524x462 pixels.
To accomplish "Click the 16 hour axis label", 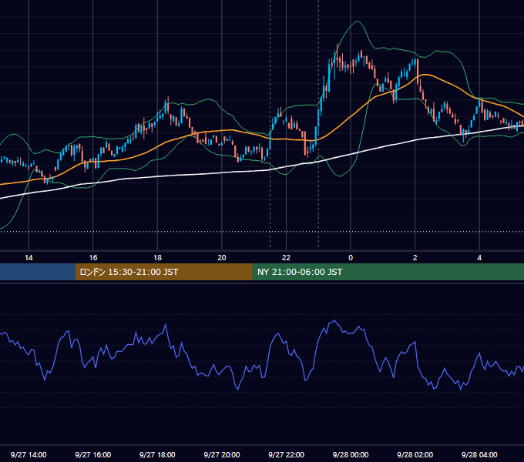I will 93,258.
